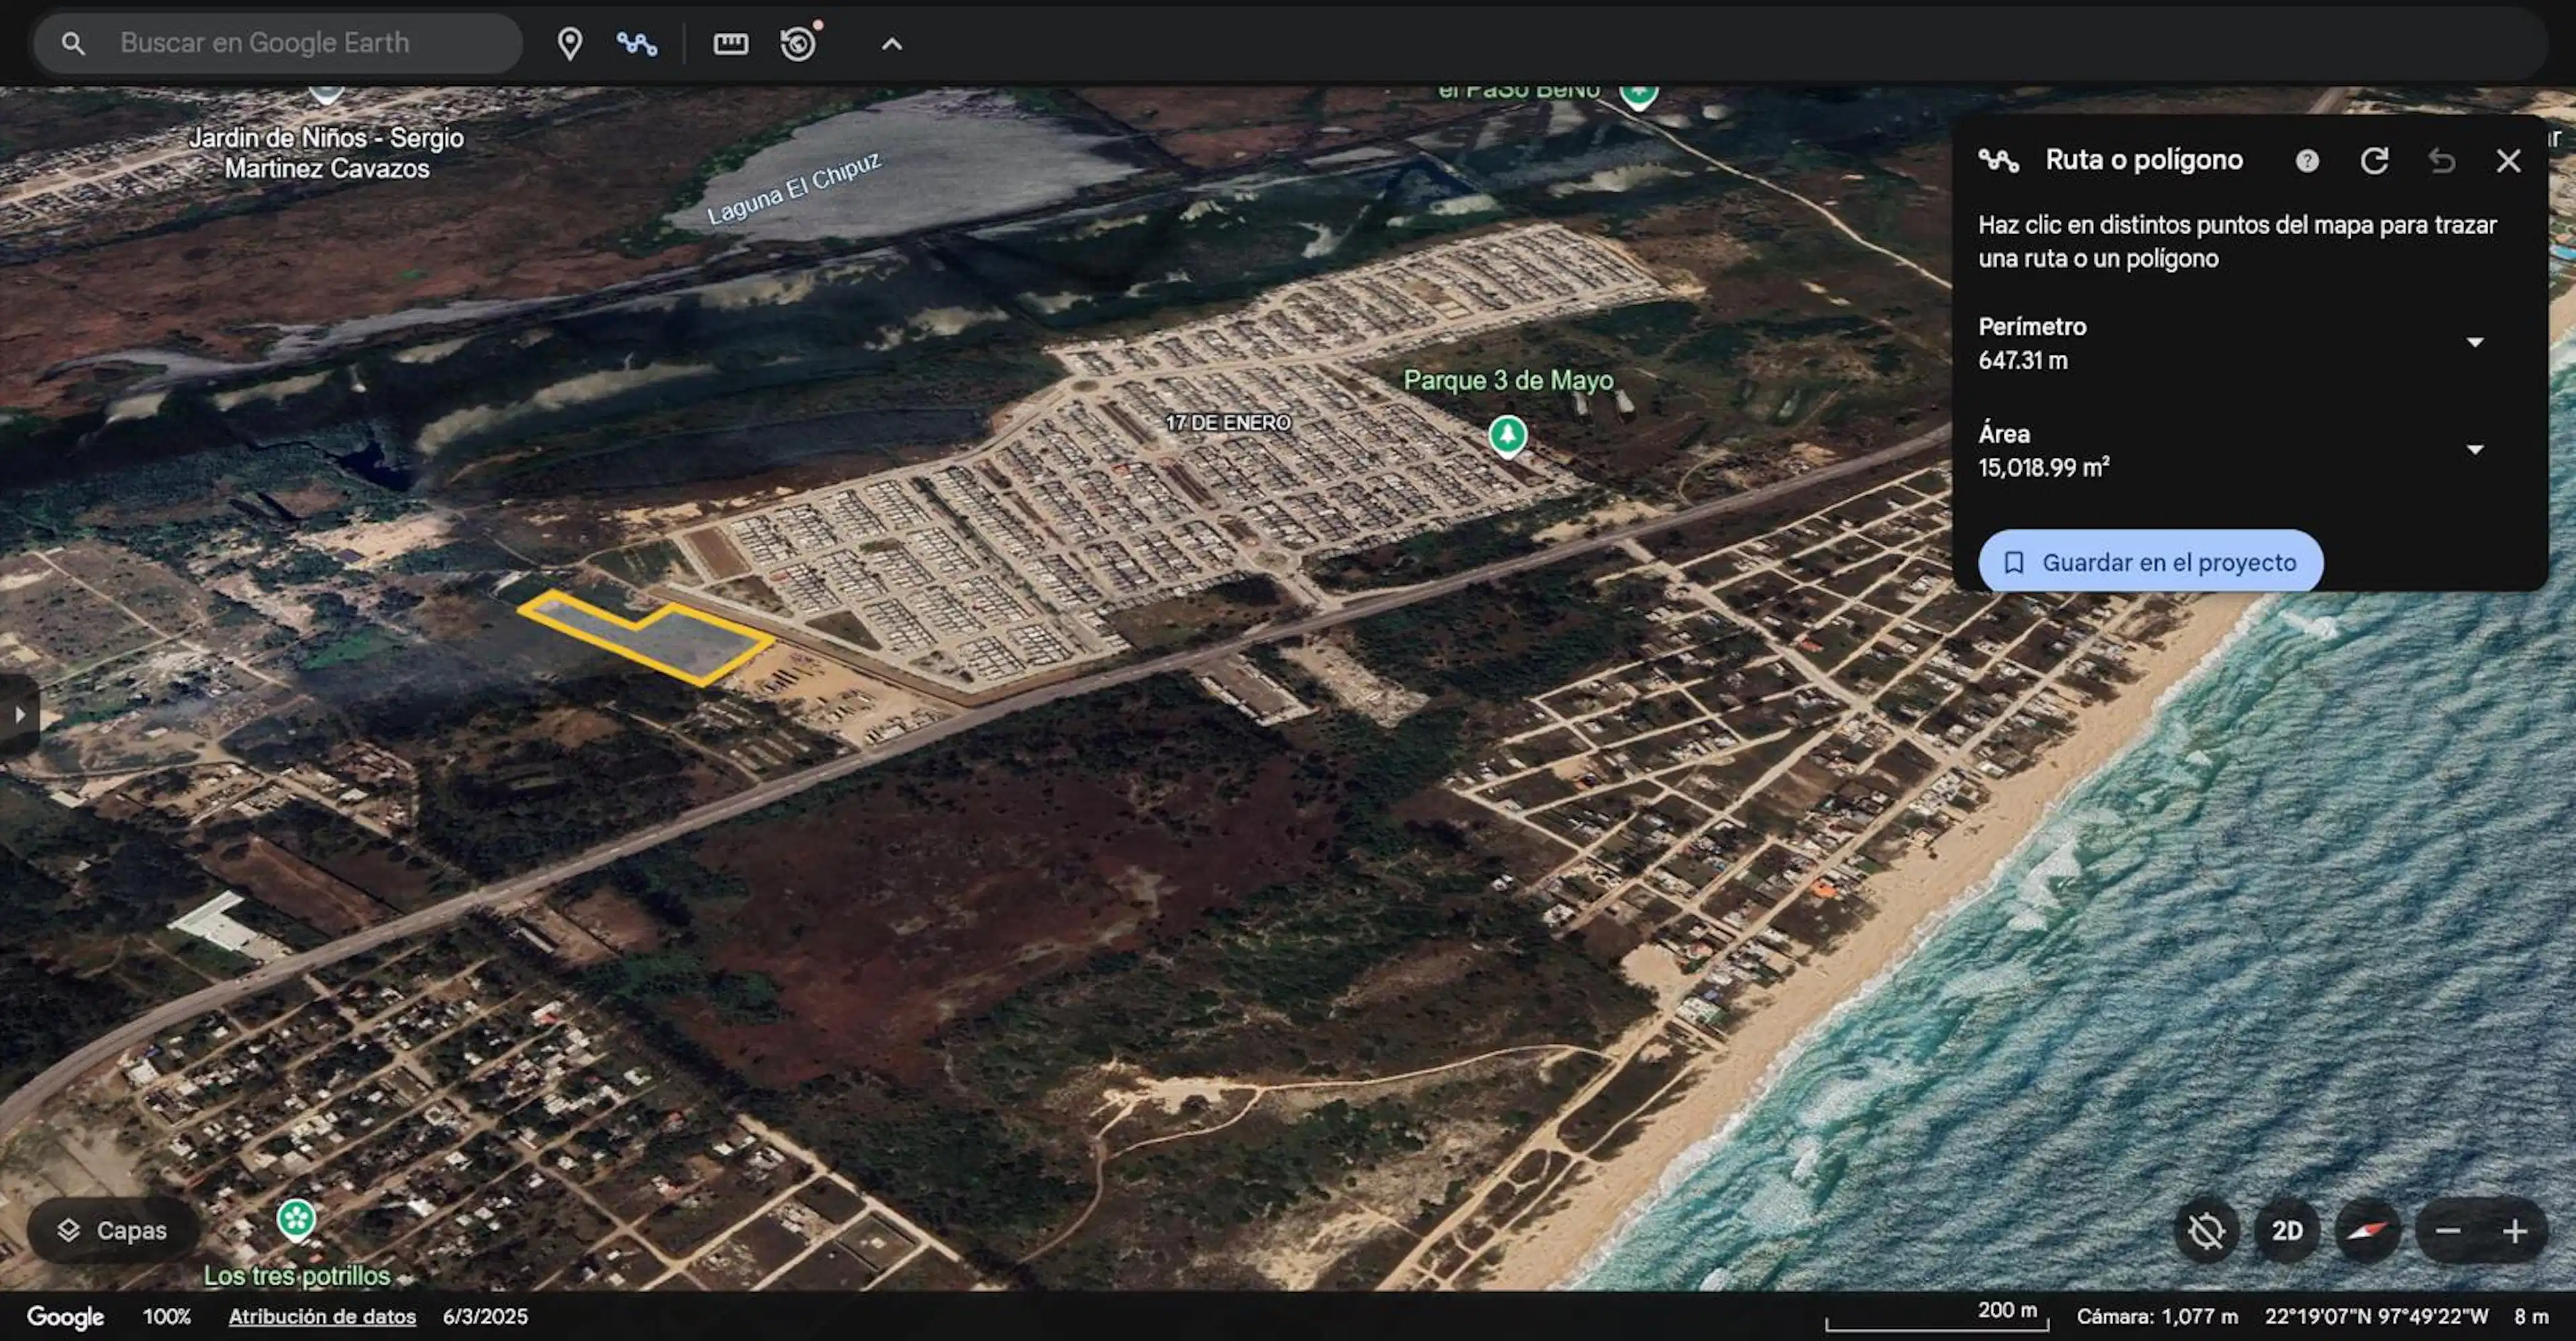Toggle the rotation lock control
Image resolution: width=2576 pixels, height=1341 pixels.
click(2206, 1230)
